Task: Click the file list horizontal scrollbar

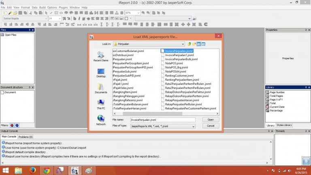Action: 153,114
